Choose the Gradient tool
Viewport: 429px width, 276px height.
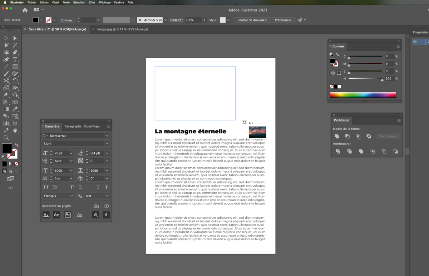point(6,109)
